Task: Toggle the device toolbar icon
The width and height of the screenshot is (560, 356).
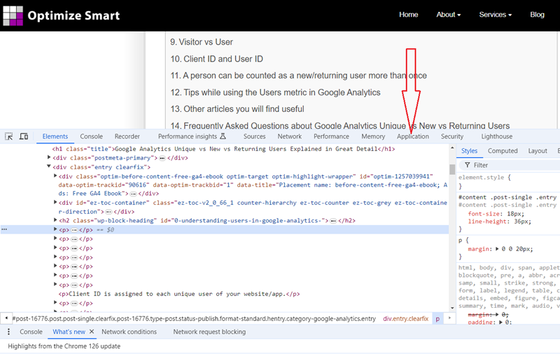Action: coord(24,136)
